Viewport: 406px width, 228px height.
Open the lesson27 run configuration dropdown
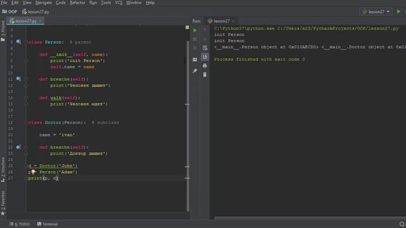click(376, 11)
